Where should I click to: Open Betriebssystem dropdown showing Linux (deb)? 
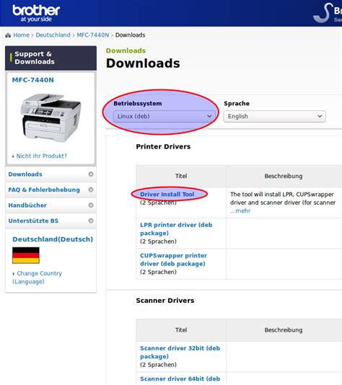coord(164,116)
